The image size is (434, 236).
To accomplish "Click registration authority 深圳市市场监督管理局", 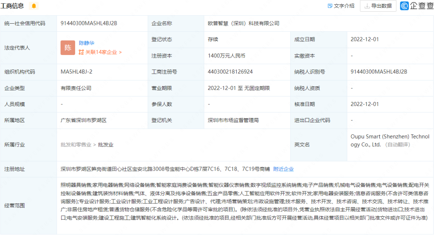I will 233,120.
